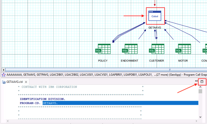Select the ENDOWMENT SQL table icon
This screenshot has width=207, height=124.
pyautogui.click(x=130, y=49)
